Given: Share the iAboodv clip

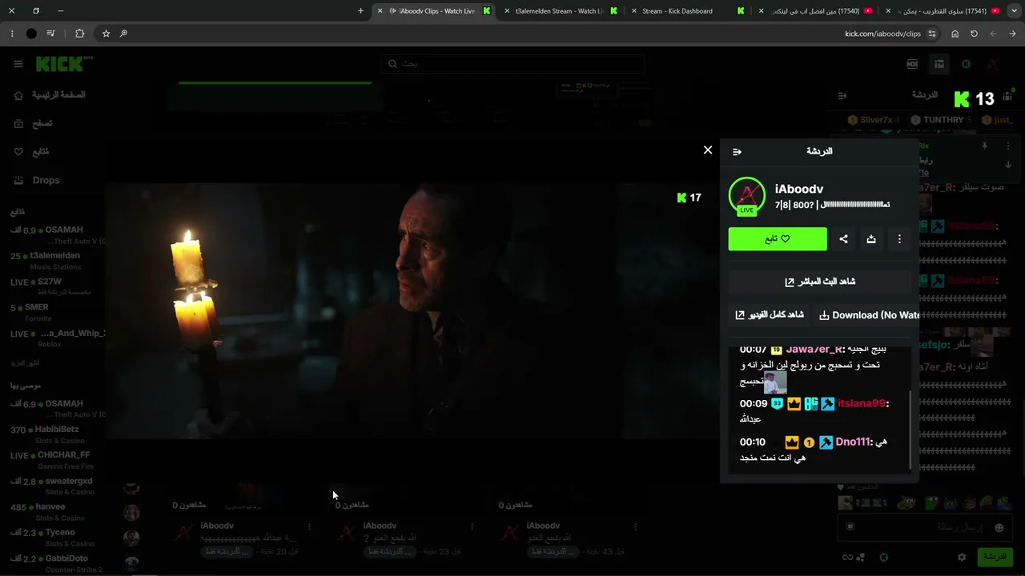Looking at the screenshot, I should tap(843, 238).
